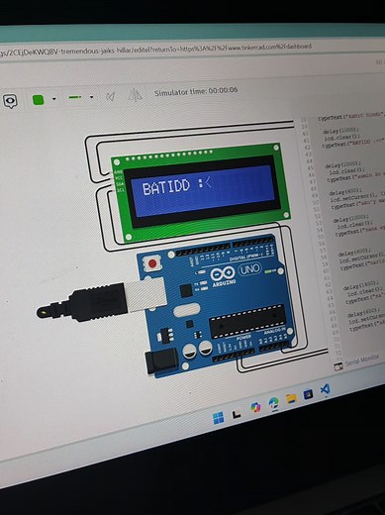Click the Mirror flip icon in toolbar
Viewport: 385px width, 515px height.
point(135,95)
